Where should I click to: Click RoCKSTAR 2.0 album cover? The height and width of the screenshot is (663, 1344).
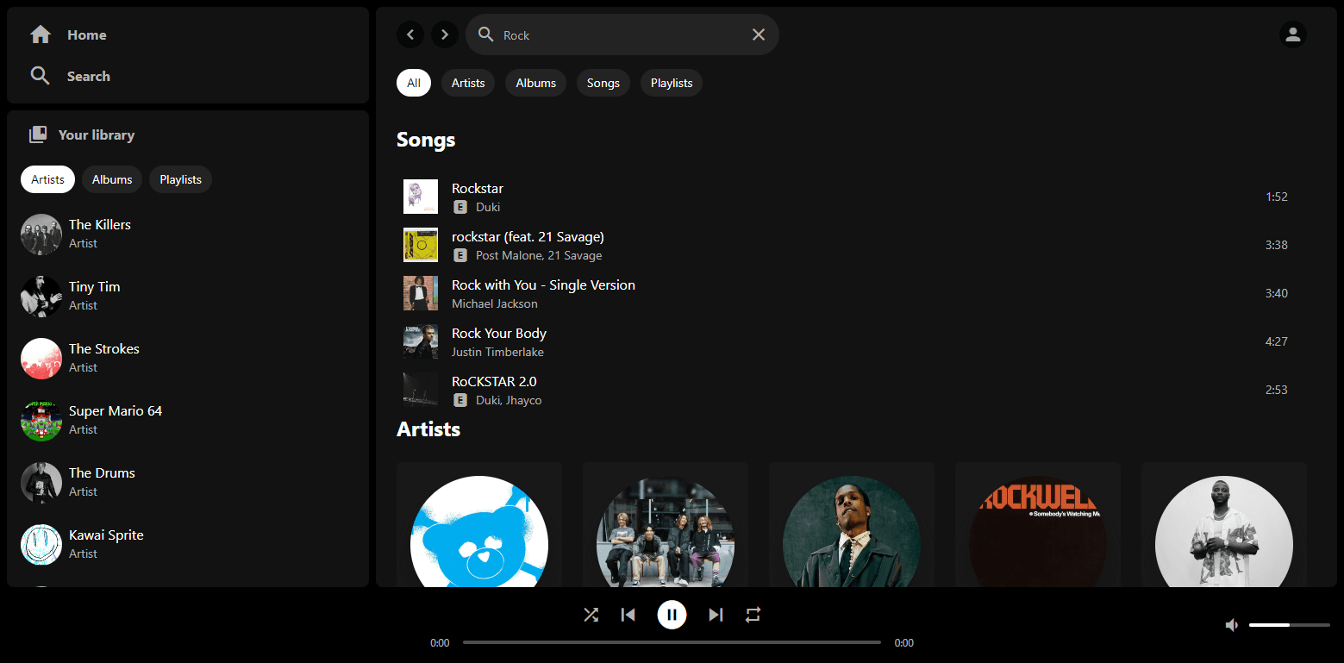point(421,390)
